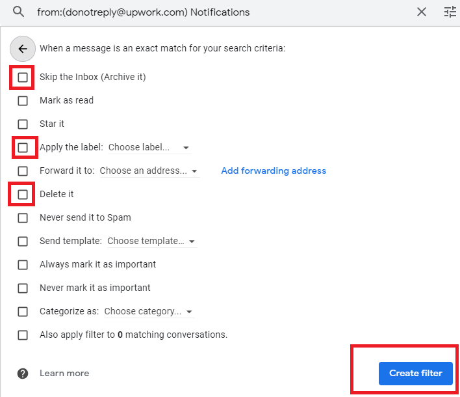This screenshot has width=460, height=397.
Task: Click the help question mark icon
Action: (23, 374)
